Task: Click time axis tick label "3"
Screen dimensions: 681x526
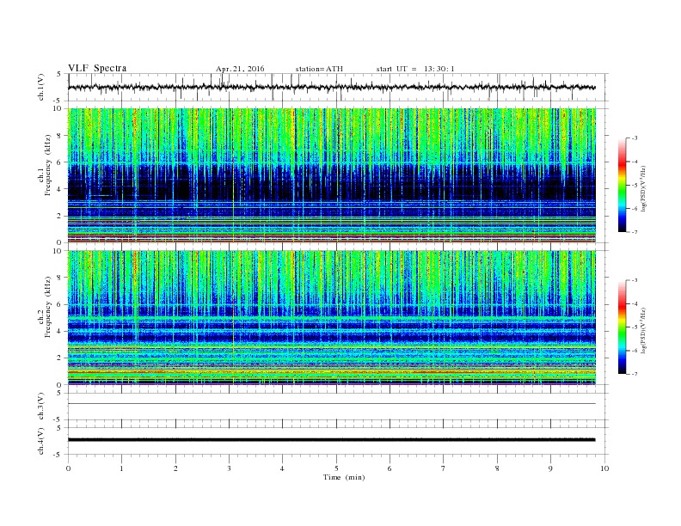Action: click(x=229, y=468)
